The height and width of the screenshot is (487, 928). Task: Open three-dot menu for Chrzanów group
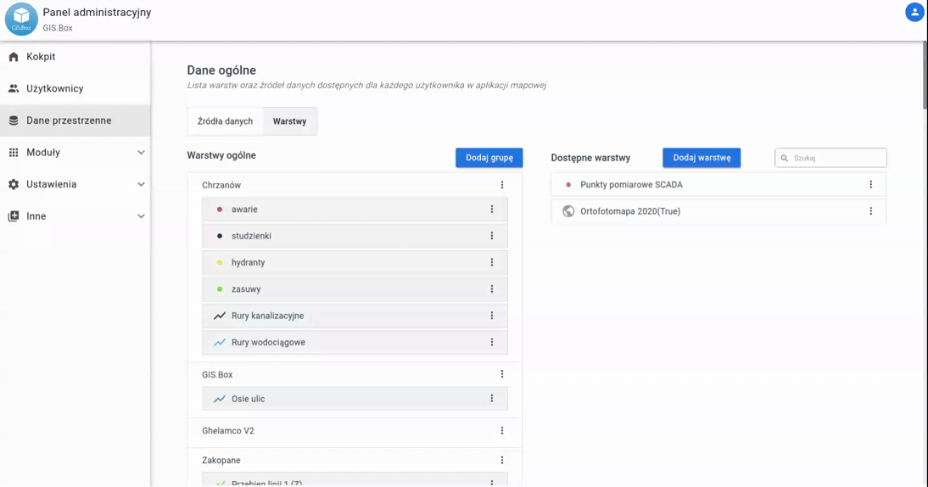[501, 185]
